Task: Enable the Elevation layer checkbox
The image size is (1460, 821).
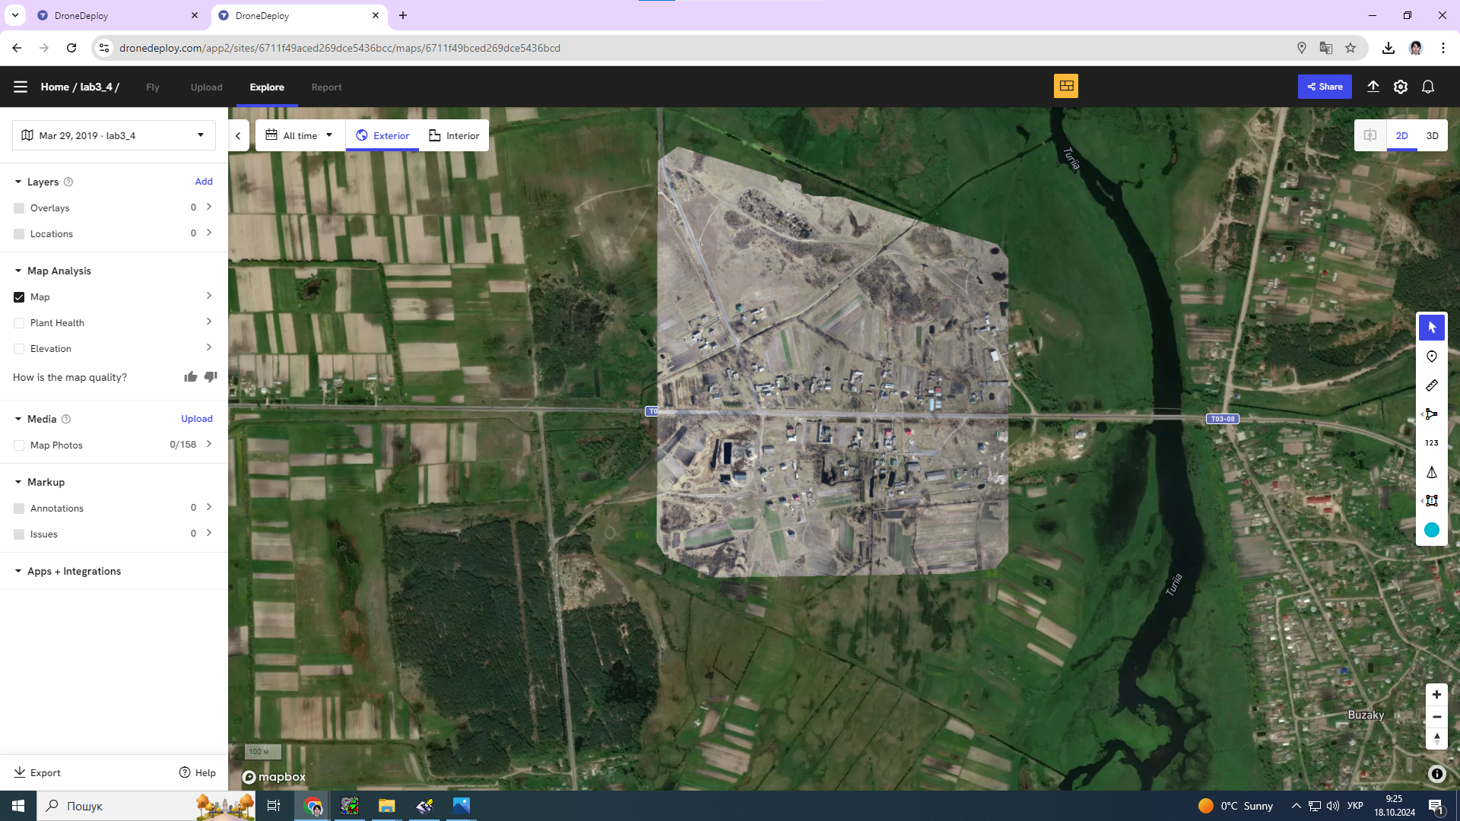Action: [19, 349]
